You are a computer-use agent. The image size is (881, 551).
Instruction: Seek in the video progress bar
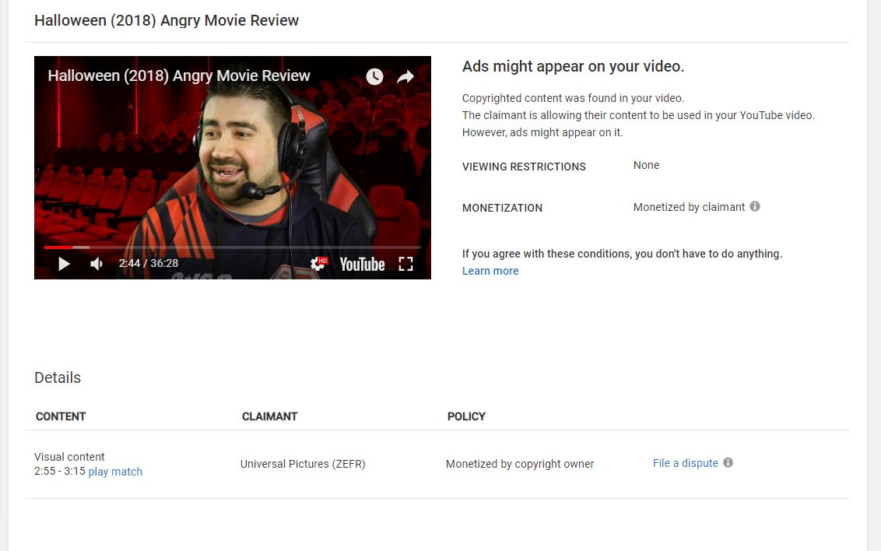pyautogui.click(x=233, y=247)
